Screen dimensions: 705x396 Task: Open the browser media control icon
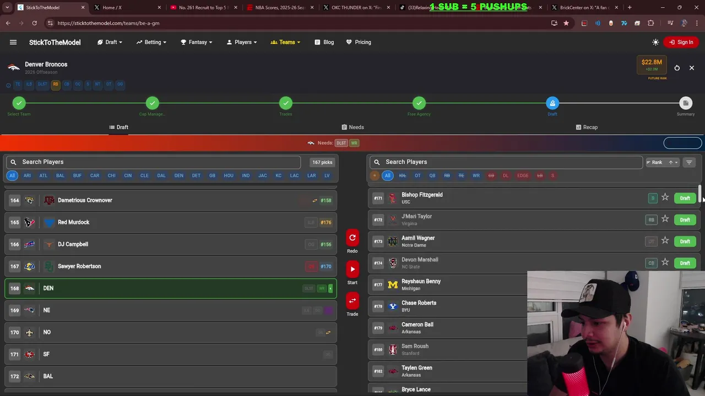[x=670, y=23]
